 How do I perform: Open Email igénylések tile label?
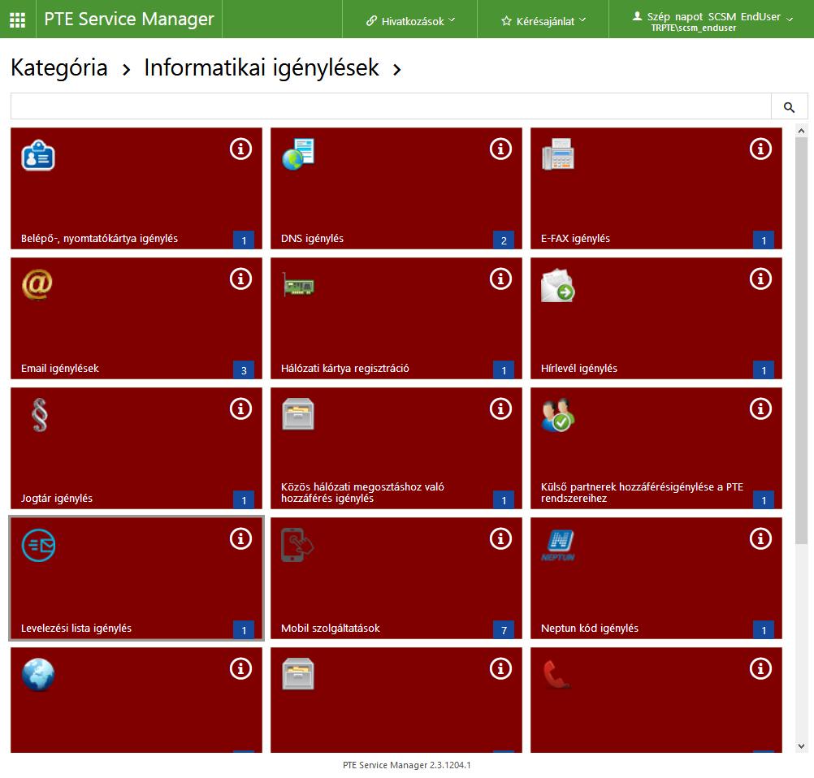[x=59, y=369]
